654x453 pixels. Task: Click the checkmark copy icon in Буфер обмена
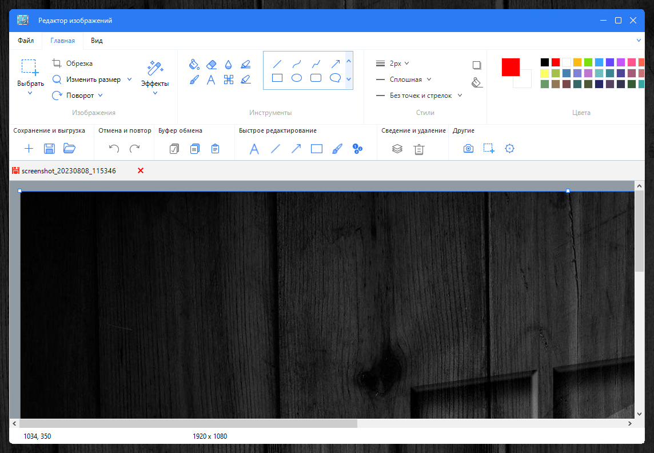click(174, 149)
